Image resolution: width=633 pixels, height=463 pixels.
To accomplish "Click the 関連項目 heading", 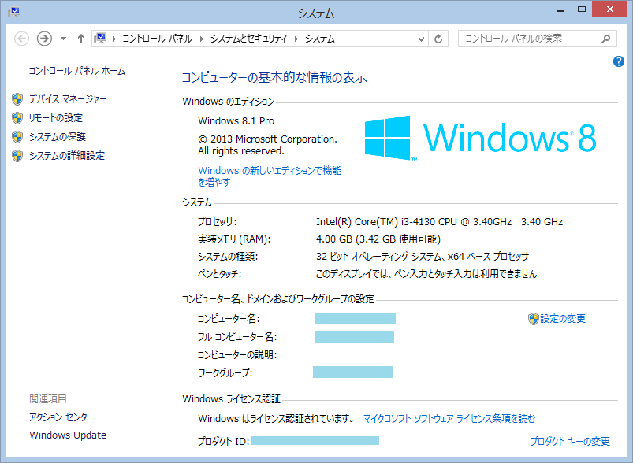I will pyautogui.click(x=48, y=399).
